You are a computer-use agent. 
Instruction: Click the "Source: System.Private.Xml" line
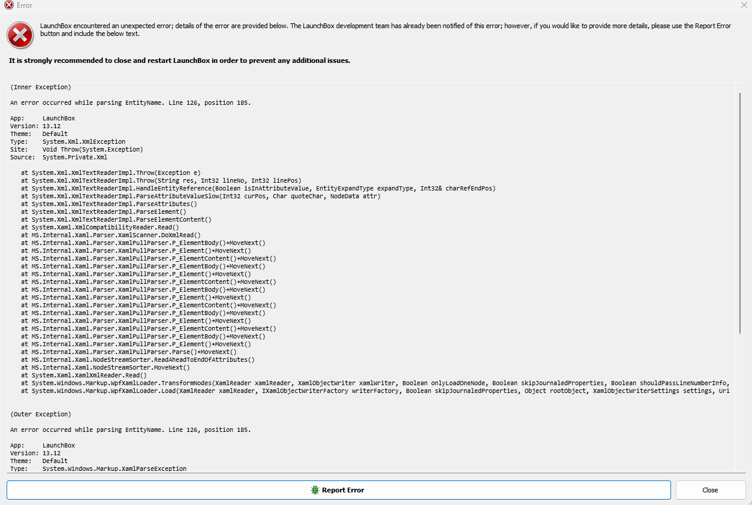pos(59,158)
